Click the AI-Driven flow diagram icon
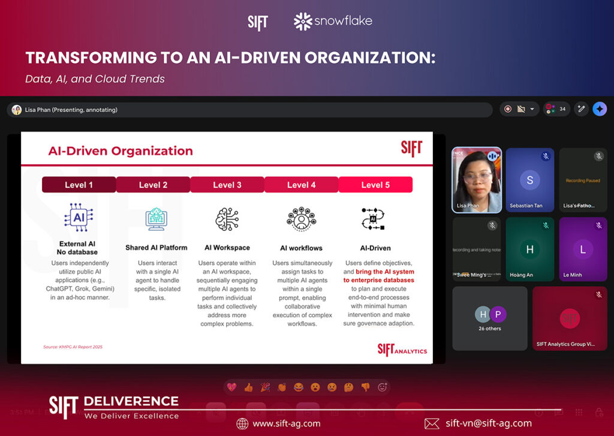 click(x=373, y=218)
